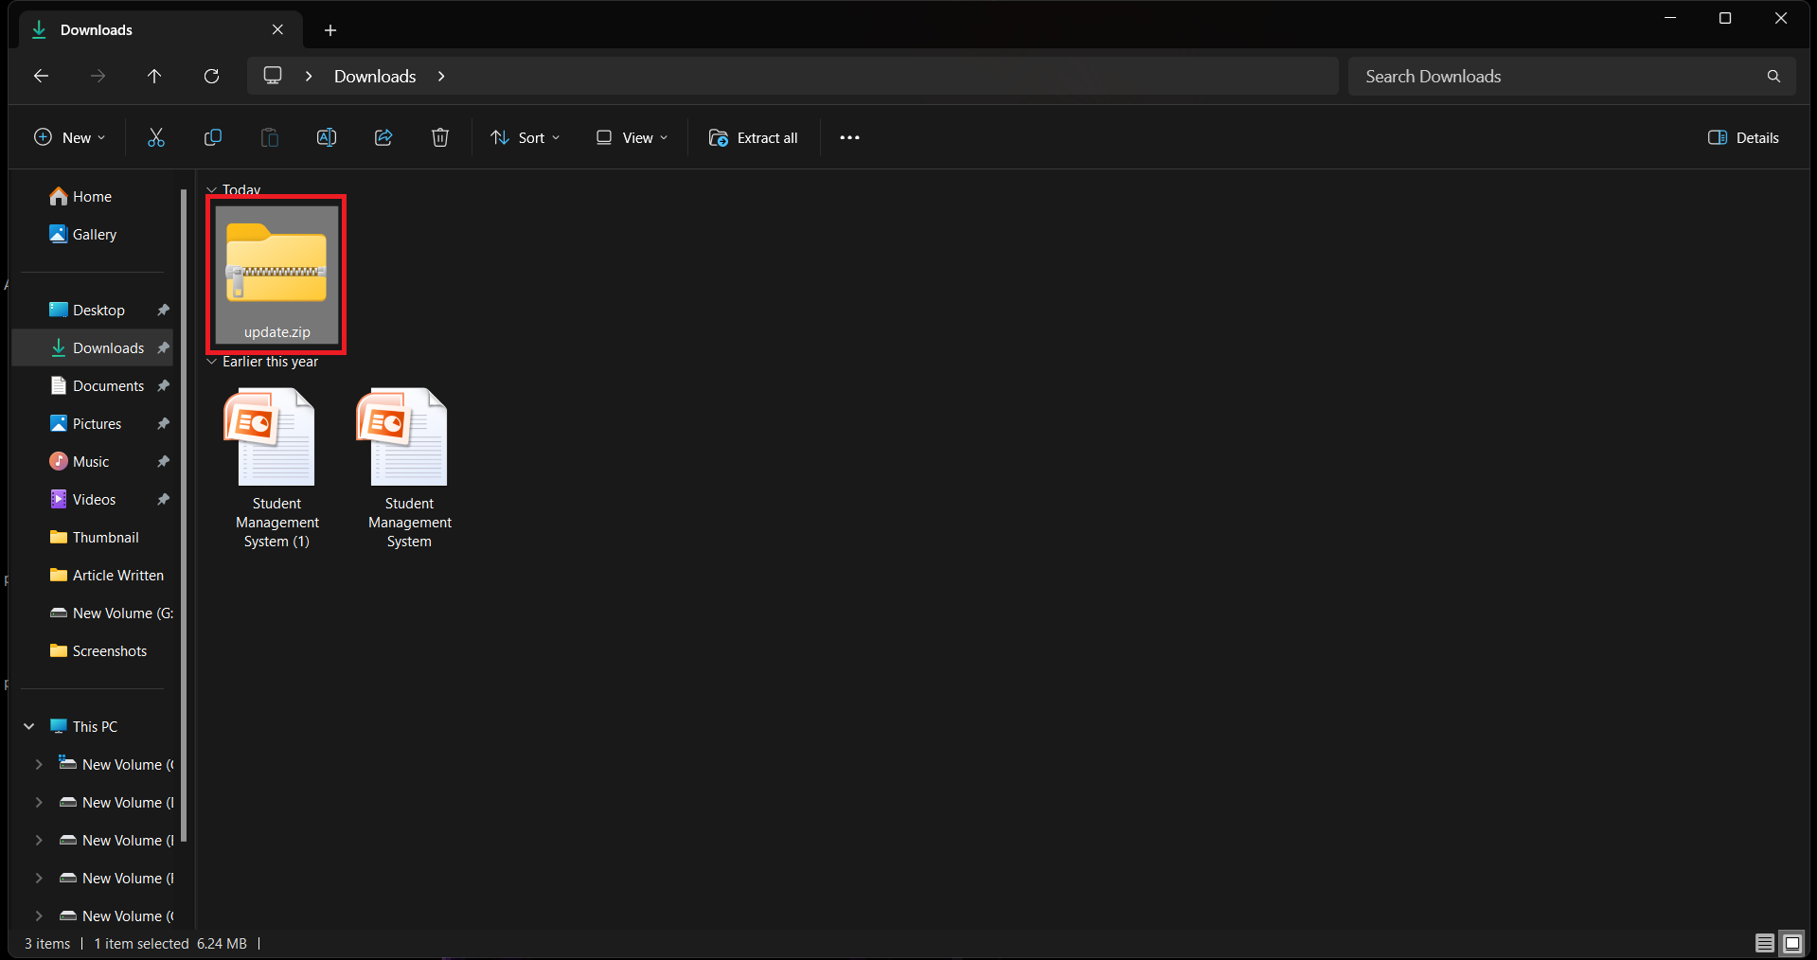Open a new tab with plus button

pyautogui.click(x=330, y=30)
